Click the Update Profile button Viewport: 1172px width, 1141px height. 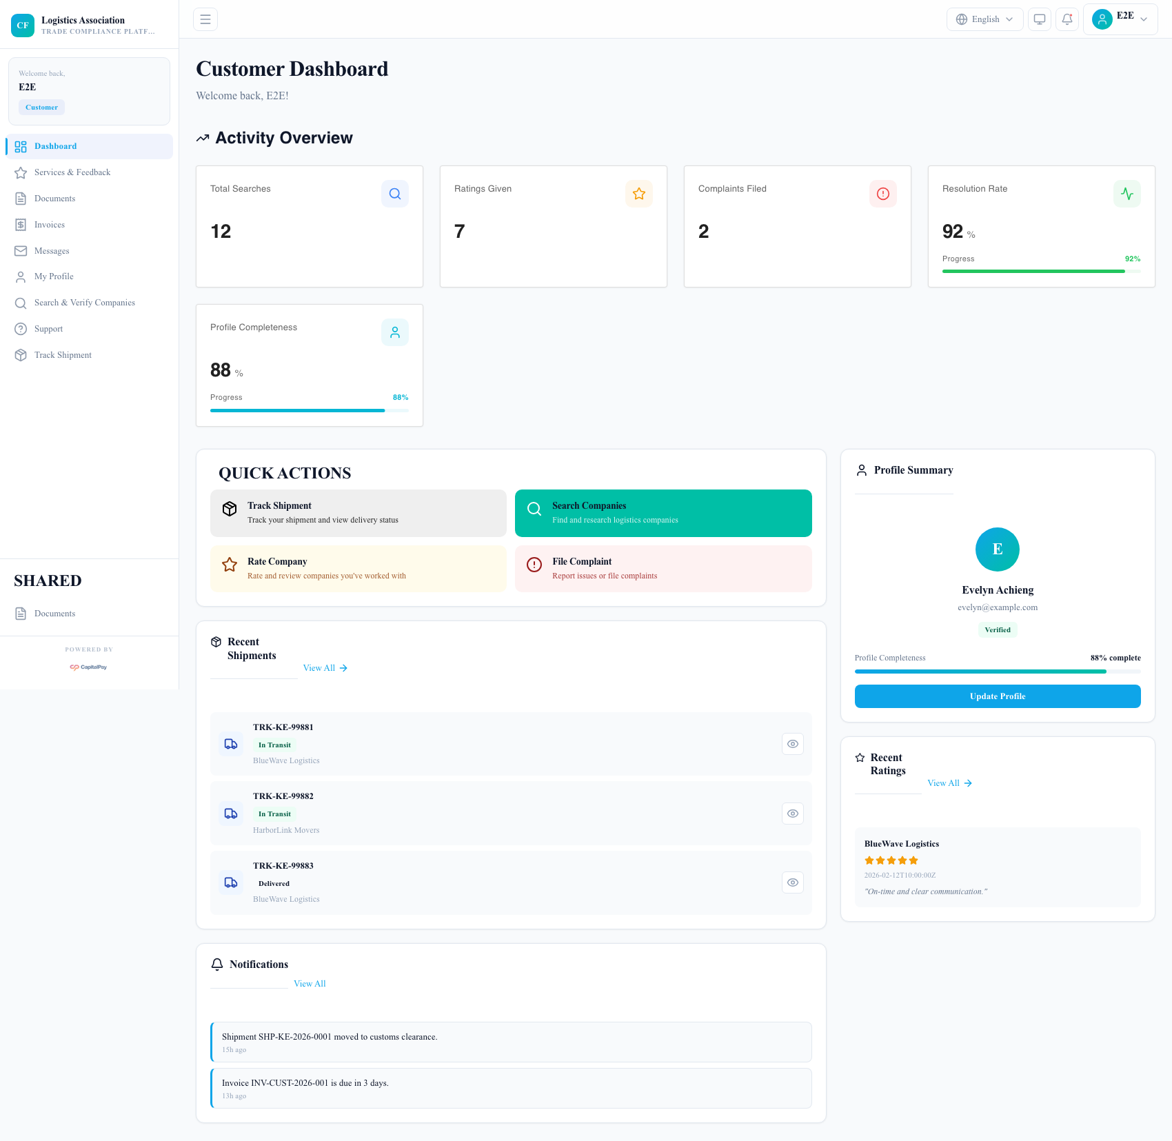[997, 696]
